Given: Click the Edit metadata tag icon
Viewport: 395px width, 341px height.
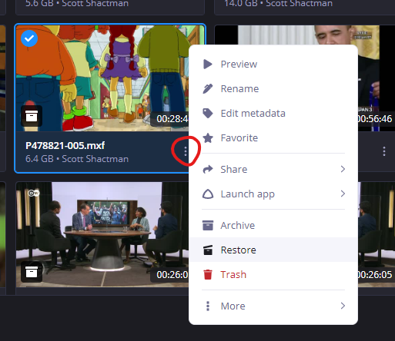Looking at the screenshot, I should coord(208,114).
